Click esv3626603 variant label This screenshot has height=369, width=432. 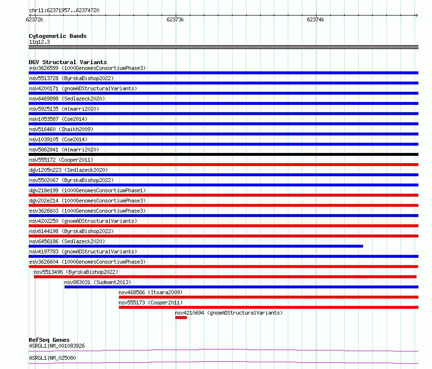pos(87,211)
